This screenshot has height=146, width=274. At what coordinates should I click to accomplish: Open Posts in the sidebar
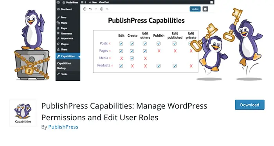coord(62,18)
